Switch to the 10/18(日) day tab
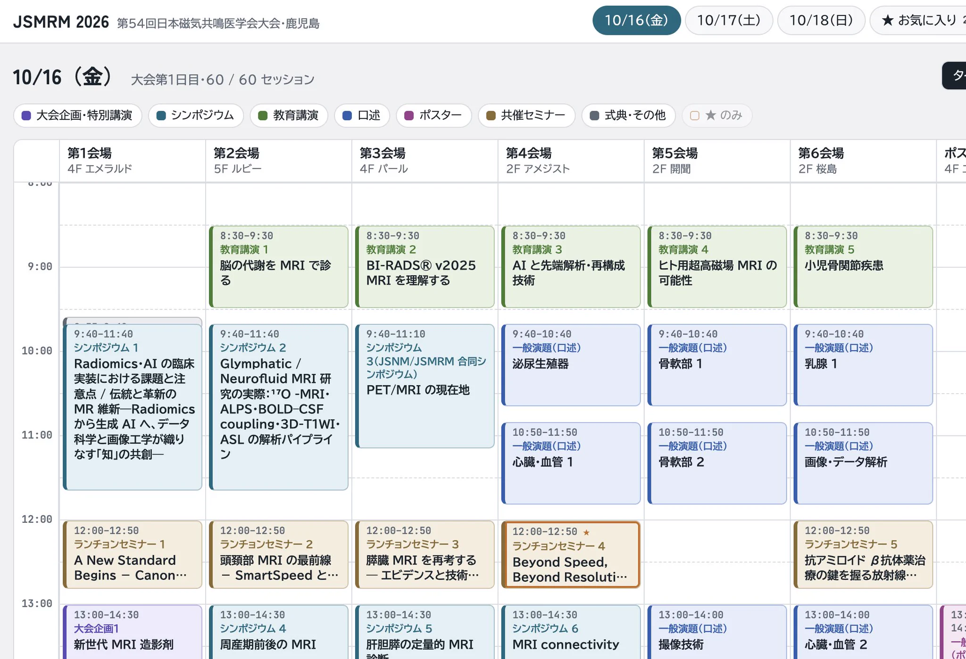Image resolution: width=966 pixels, height=659 pixels. coord(821,20)
